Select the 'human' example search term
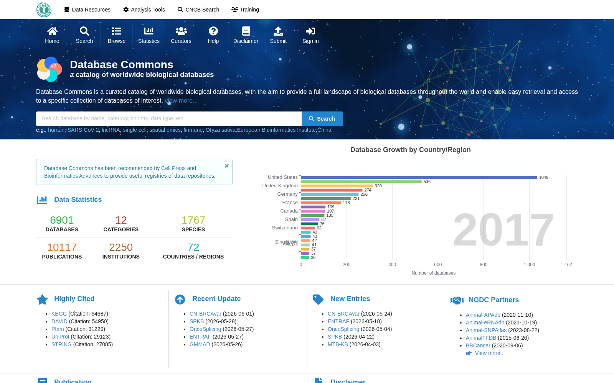 56,130
